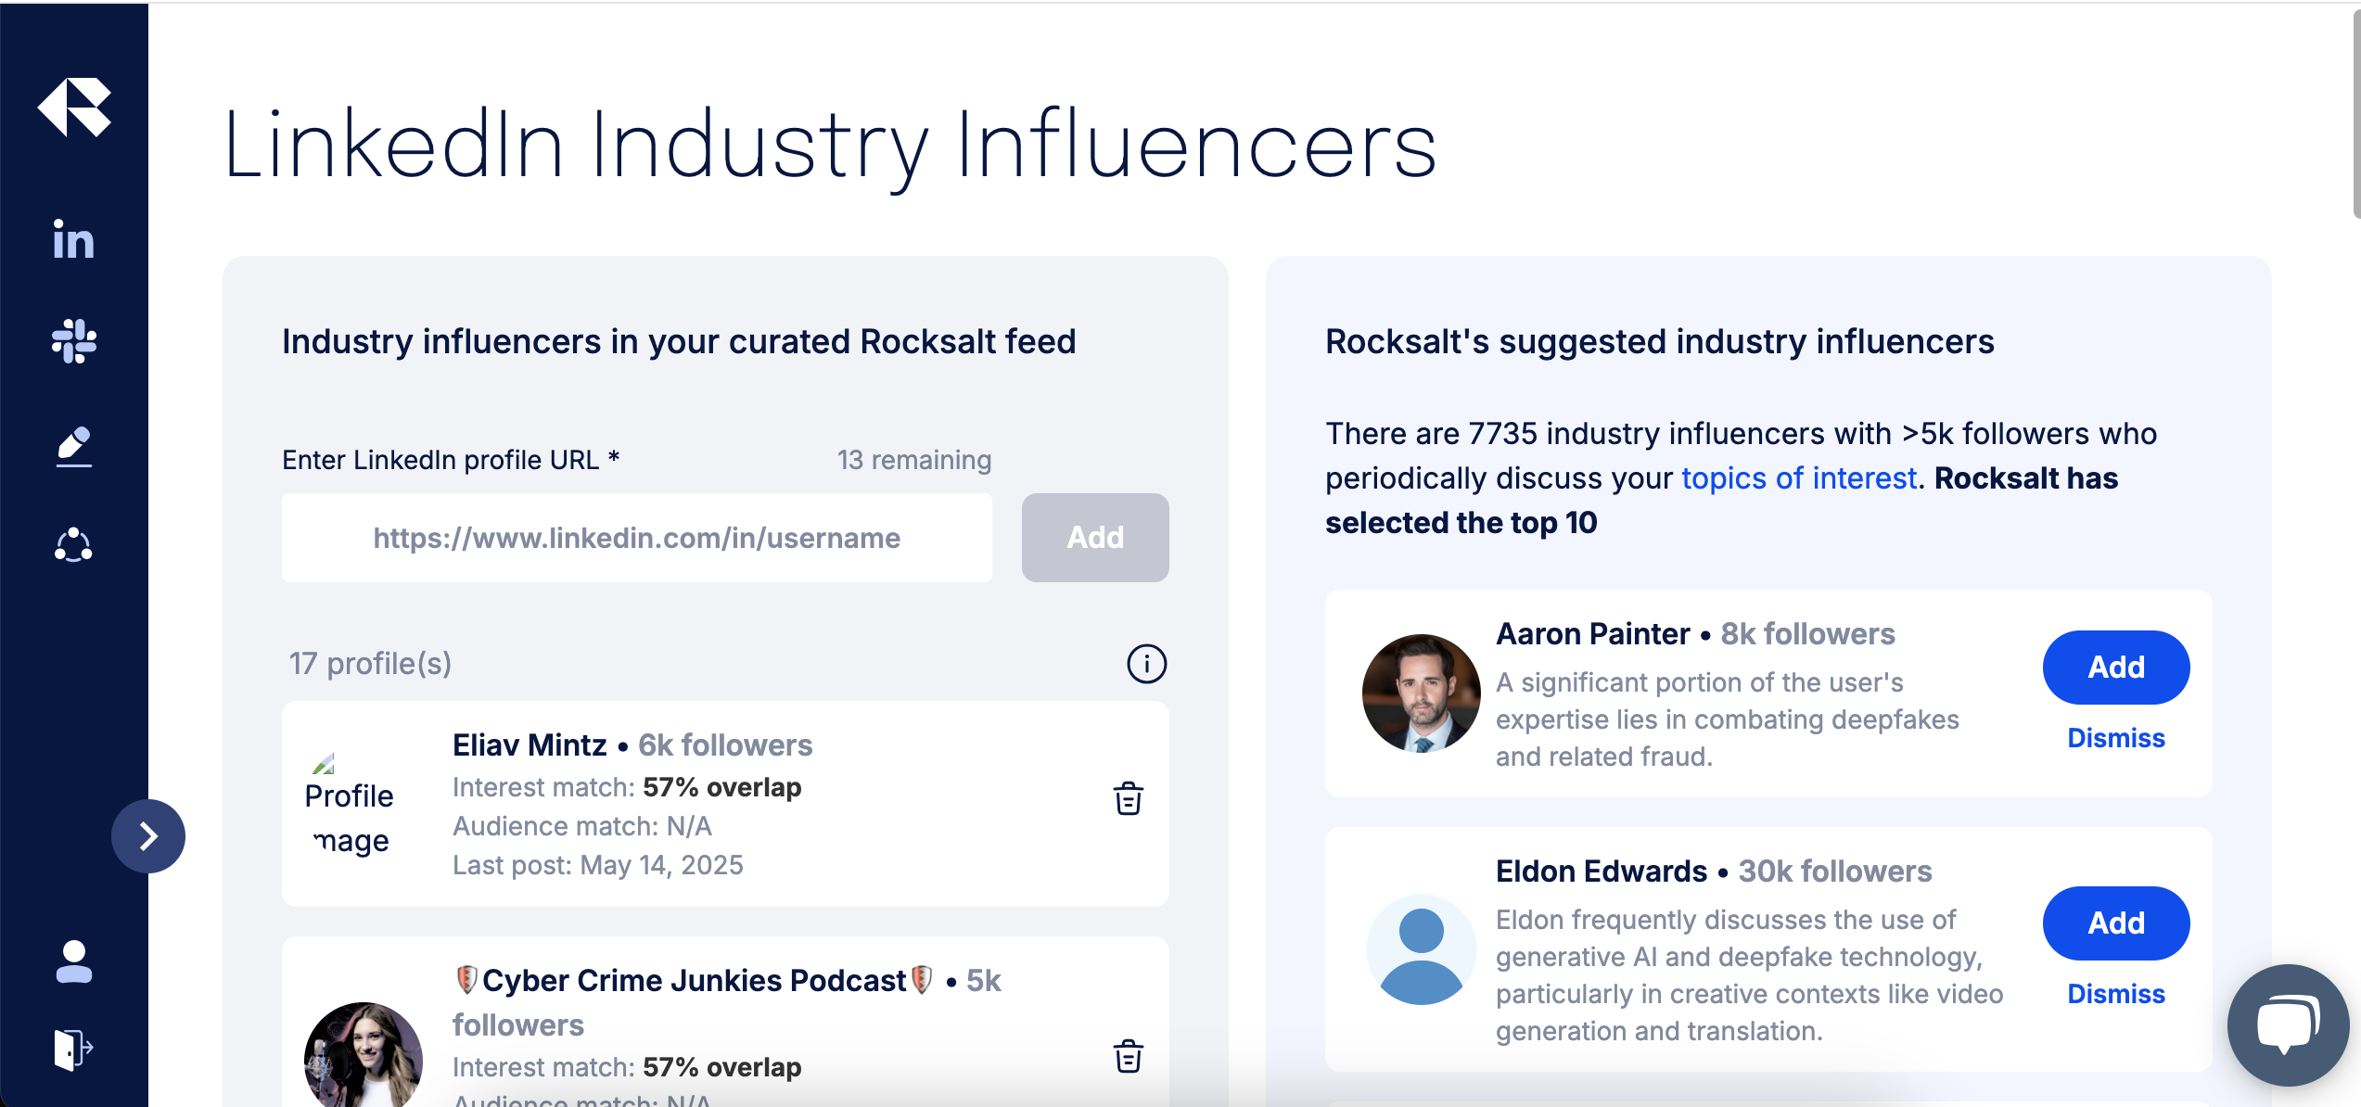Image resolution: width=2361 pixels, height=1107 pixels.
Task: Click the Eliav Mintz name text
Action: pos(530,745)
